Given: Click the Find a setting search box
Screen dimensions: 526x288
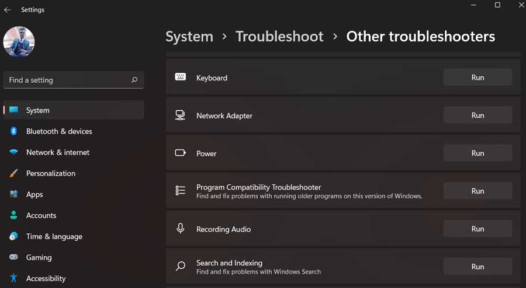Looking at the screenshot, I should [x=74, y=80].
